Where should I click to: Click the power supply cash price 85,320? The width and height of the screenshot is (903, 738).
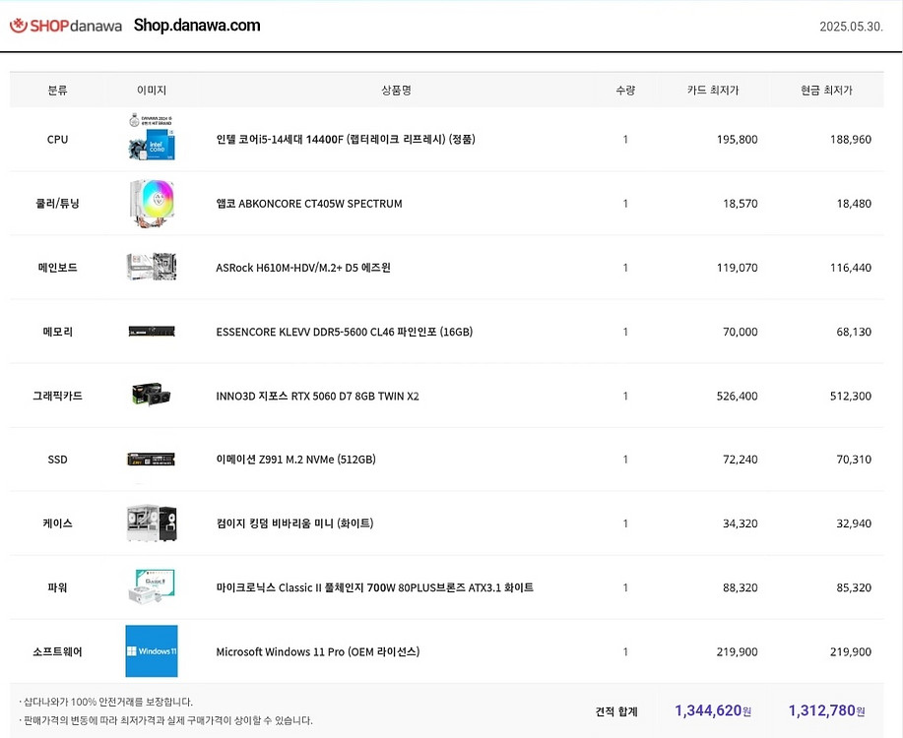[x=854, y=587]
